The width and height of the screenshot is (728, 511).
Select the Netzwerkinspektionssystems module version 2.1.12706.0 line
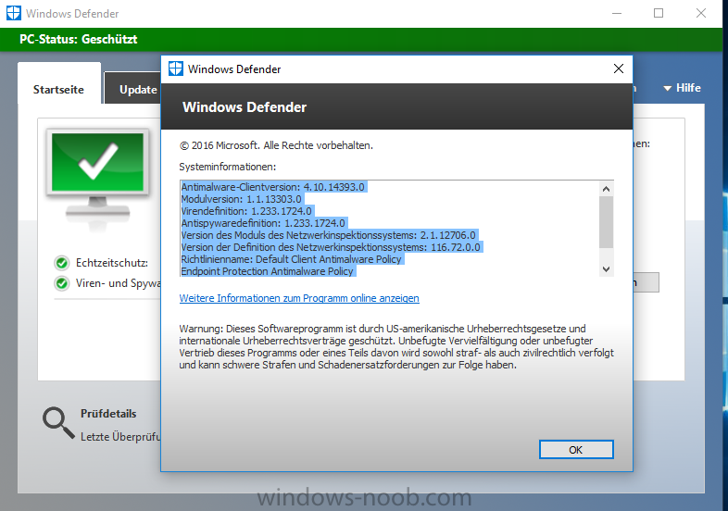(329, 235)
